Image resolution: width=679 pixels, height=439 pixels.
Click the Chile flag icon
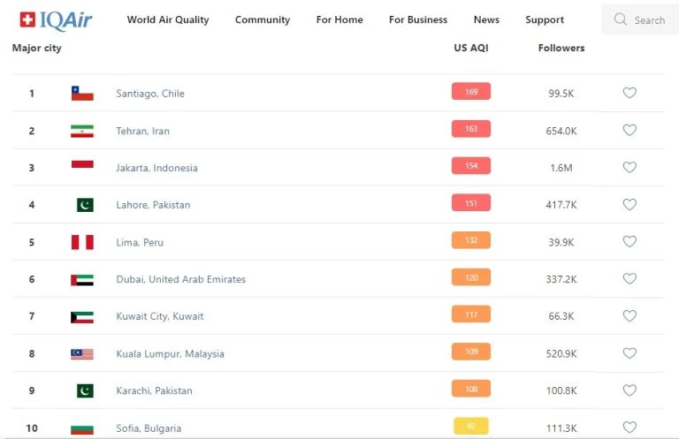pyautogui.click(x=82, y=94)
